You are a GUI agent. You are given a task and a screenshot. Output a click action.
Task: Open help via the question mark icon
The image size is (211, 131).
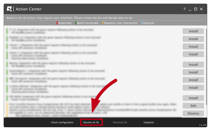[184, 9]
